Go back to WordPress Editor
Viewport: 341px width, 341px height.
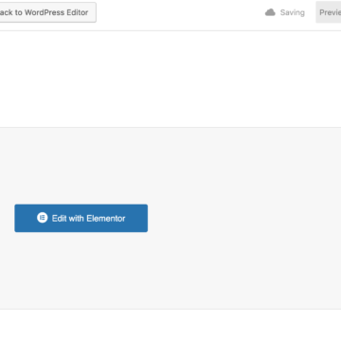(x=47, y=12)
